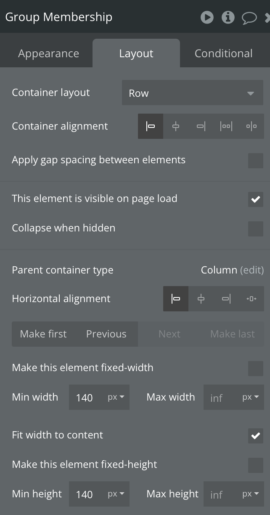Enable gap spacing between elements

click(255, 160)
